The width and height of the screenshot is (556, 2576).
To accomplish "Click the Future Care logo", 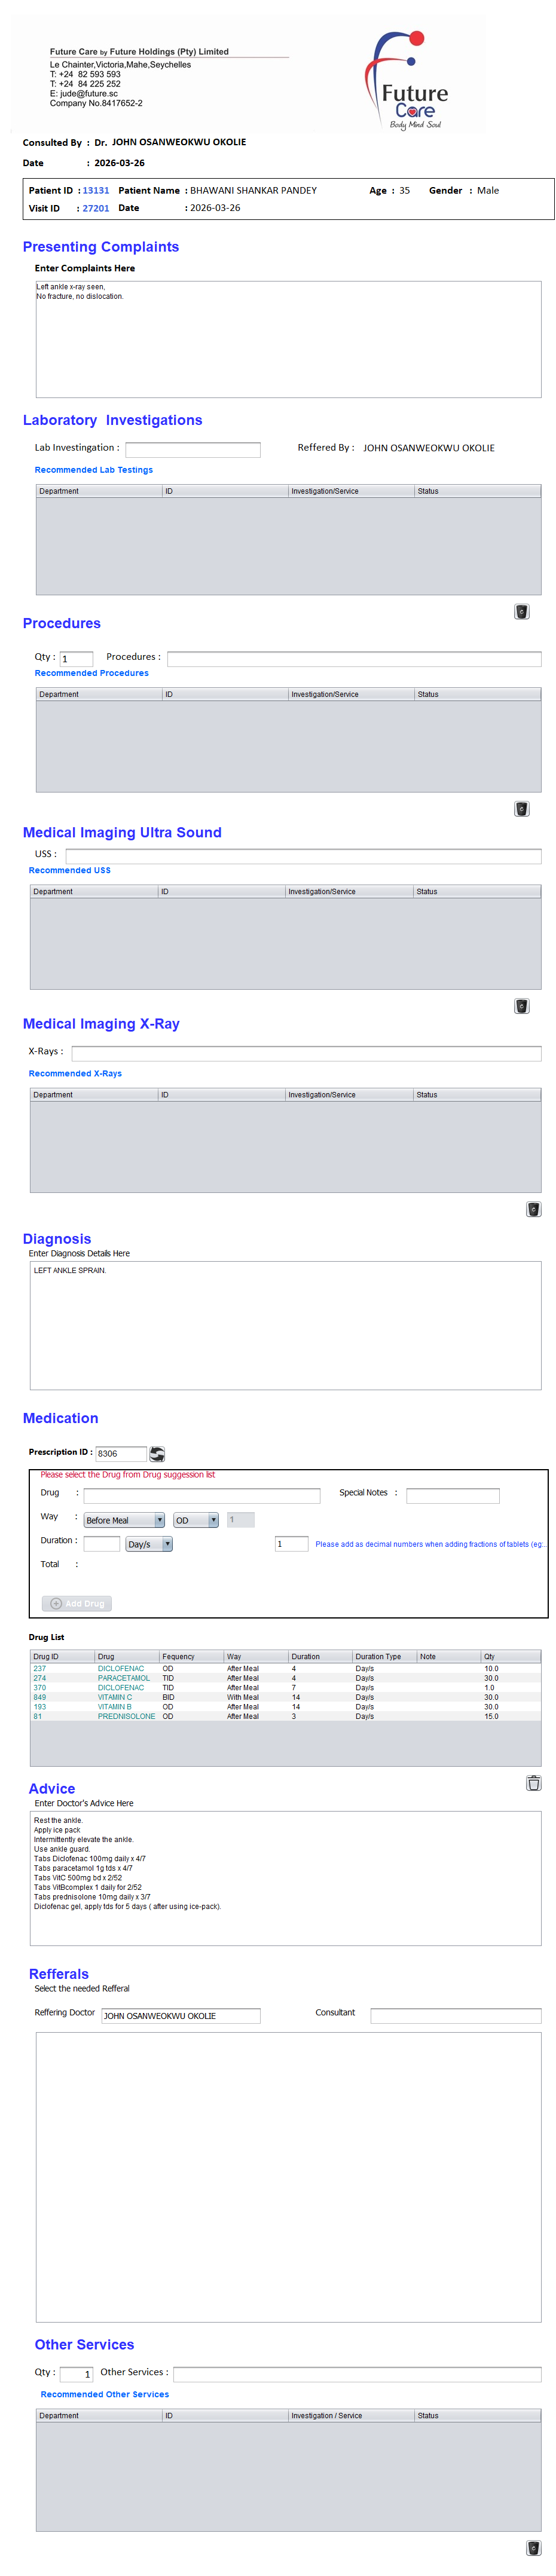I will point(411,80).
